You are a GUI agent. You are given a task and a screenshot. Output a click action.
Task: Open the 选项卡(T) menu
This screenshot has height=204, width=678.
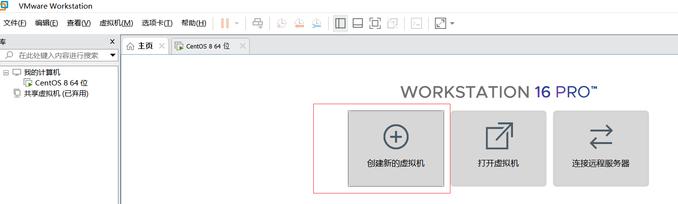157,23
